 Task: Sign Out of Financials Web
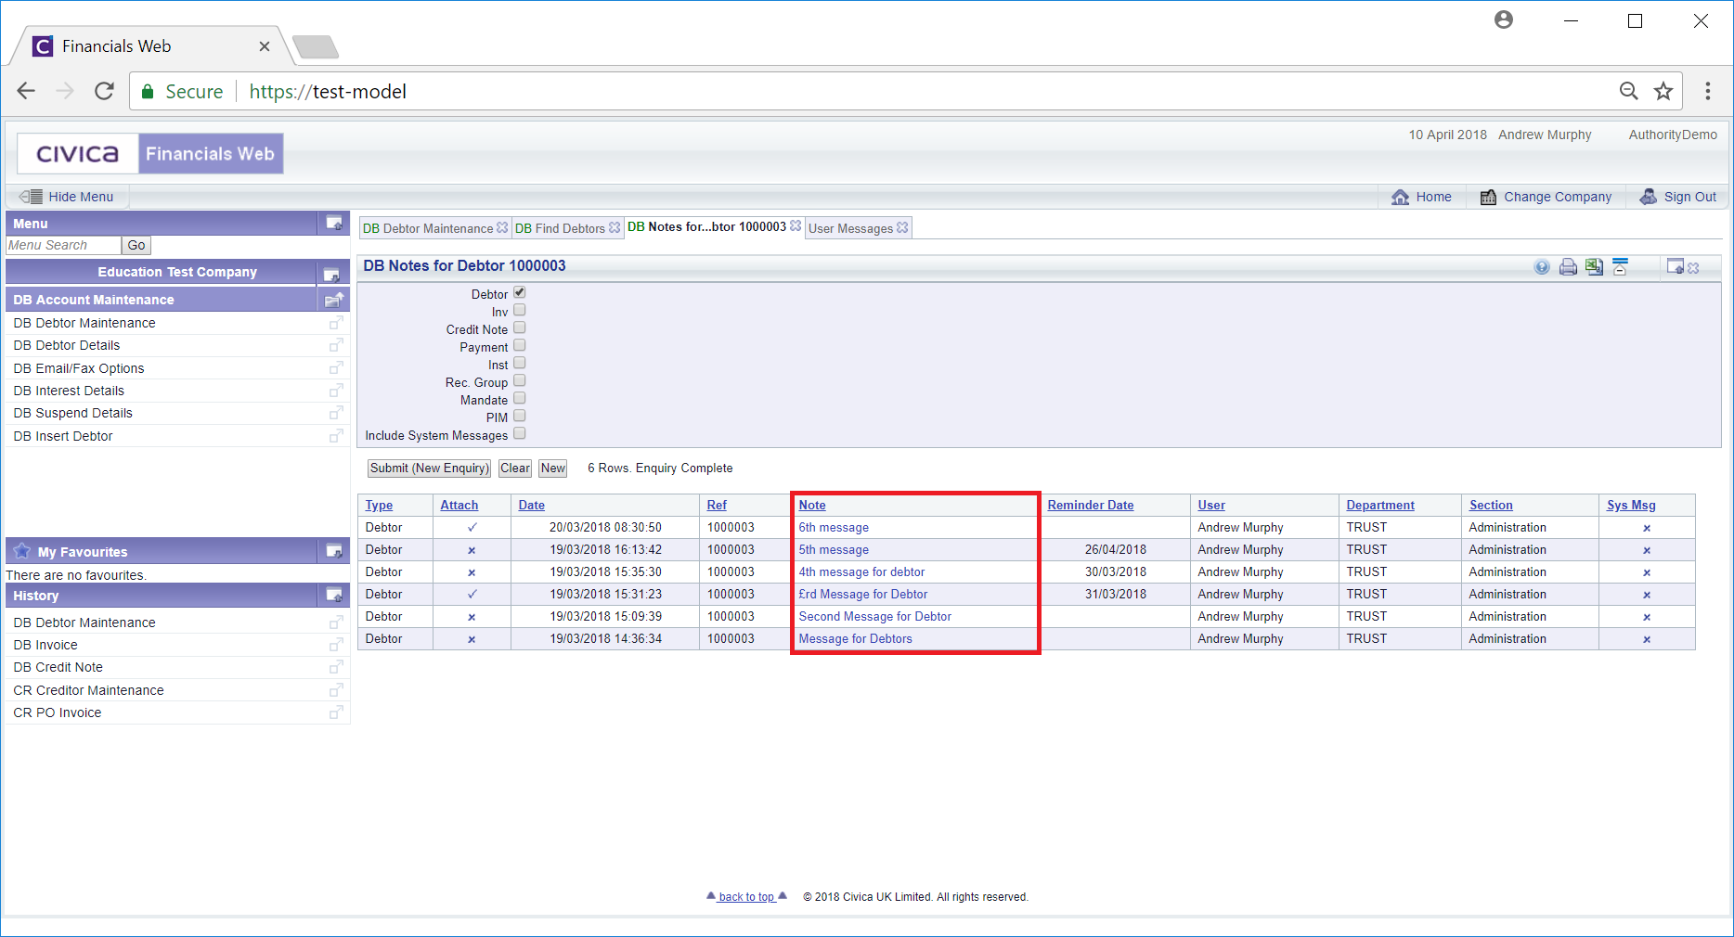pyautogui.click(x=1677, y=197)
